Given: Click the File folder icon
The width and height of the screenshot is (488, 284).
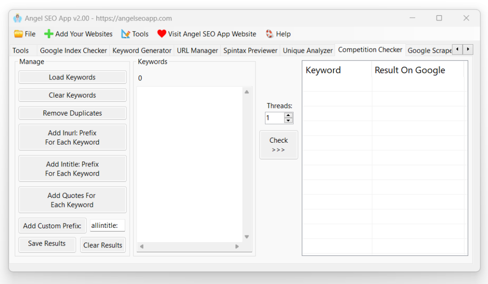Looking at the screenshot, I should click(x=19, y=34).
